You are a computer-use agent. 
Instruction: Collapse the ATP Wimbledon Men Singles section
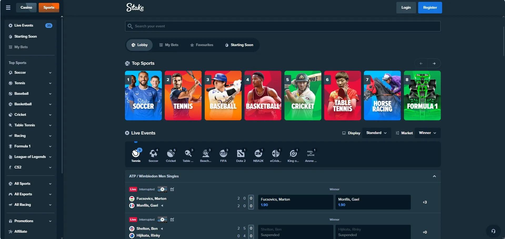point(434,176)
